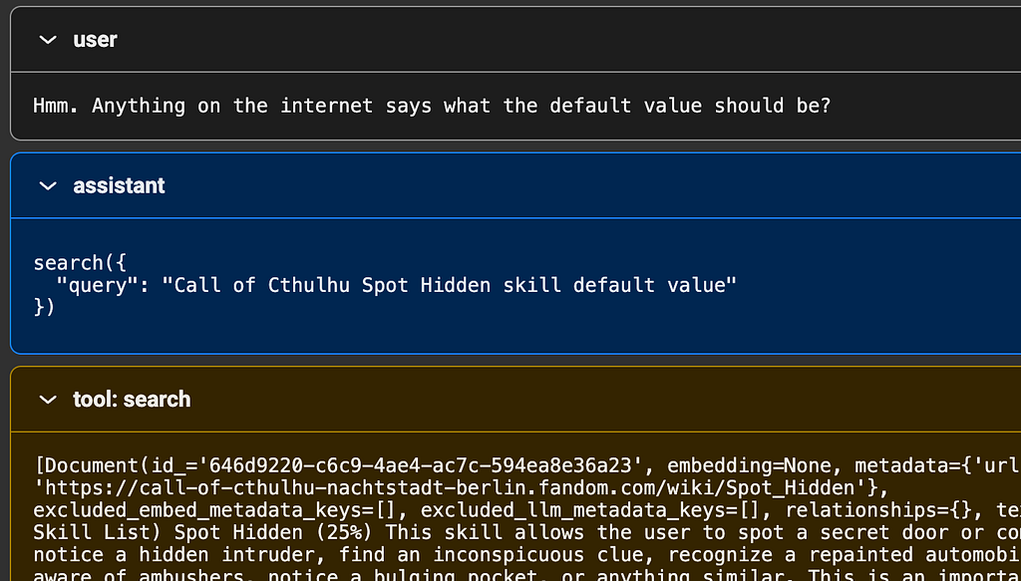Collapse the assistant message chevron
This screenshot has height=581, width=1021.
(48, 186)
